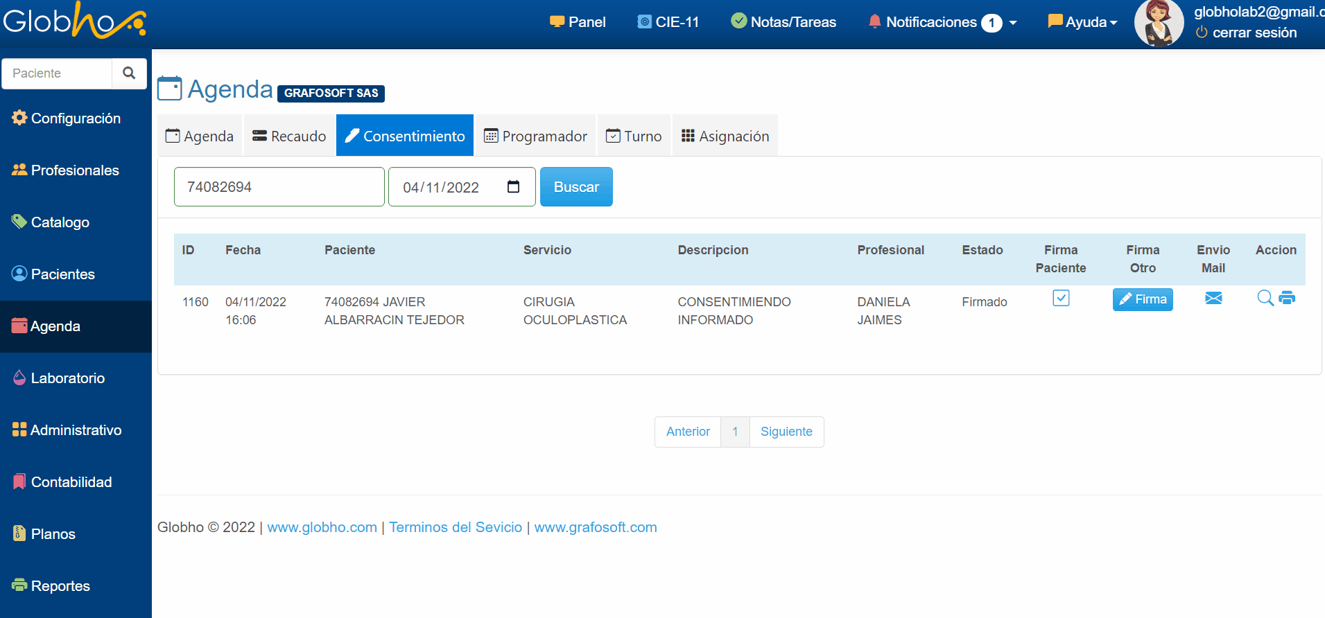Open the calendar picker in date field

pyautogui.click(x=513, y=187)
